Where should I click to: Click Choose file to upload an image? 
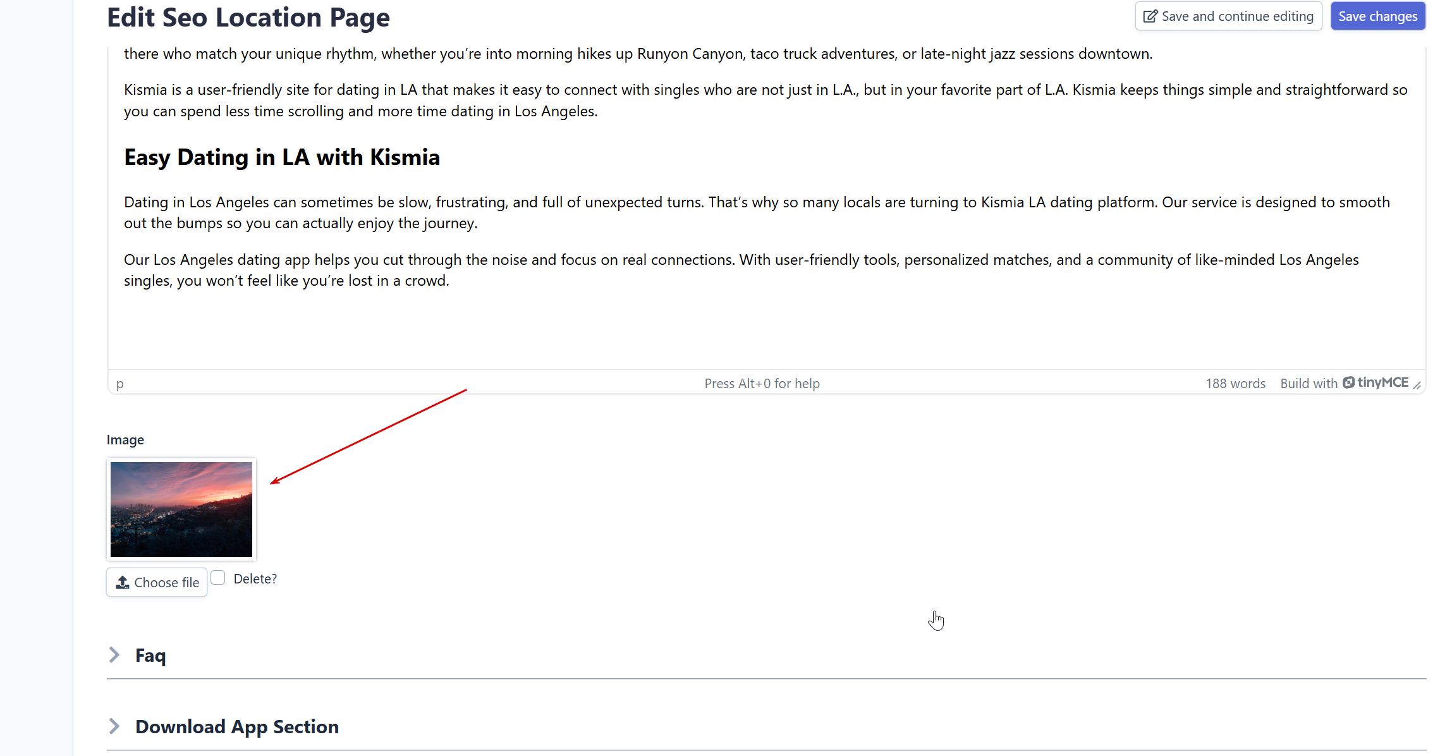point(157,582)
